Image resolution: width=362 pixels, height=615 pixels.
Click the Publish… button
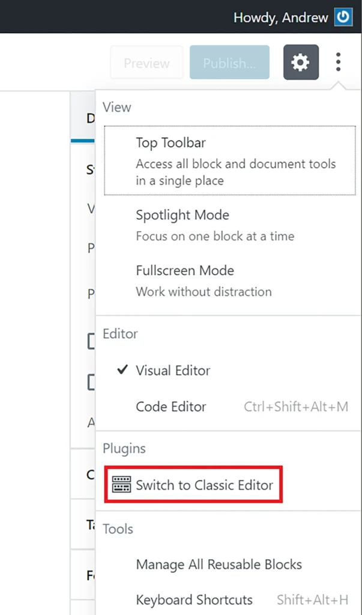coord(229,62)
